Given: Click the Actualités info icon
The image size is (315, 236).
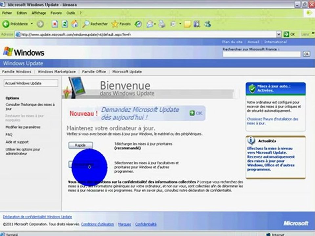Looking at the screenshot, I should tap(251, 141).
